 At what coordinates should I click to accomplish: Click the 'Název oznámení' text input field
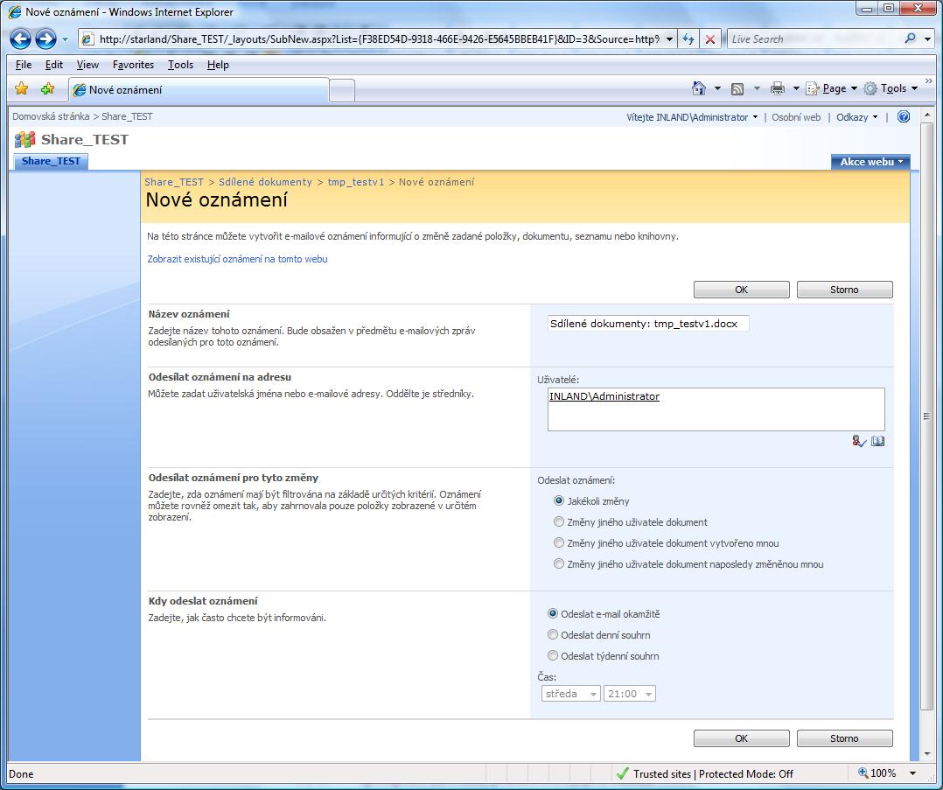[x=647, y=324]
